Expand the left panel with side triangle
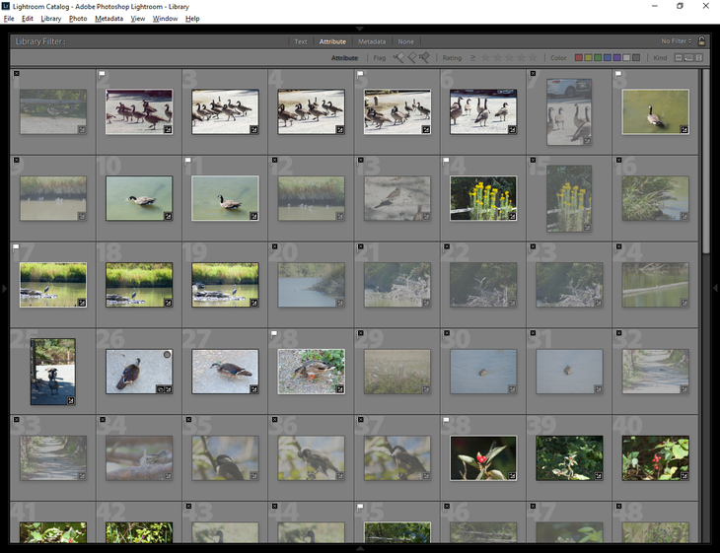Viewport: 720px width, 553px height. point(4,288)
